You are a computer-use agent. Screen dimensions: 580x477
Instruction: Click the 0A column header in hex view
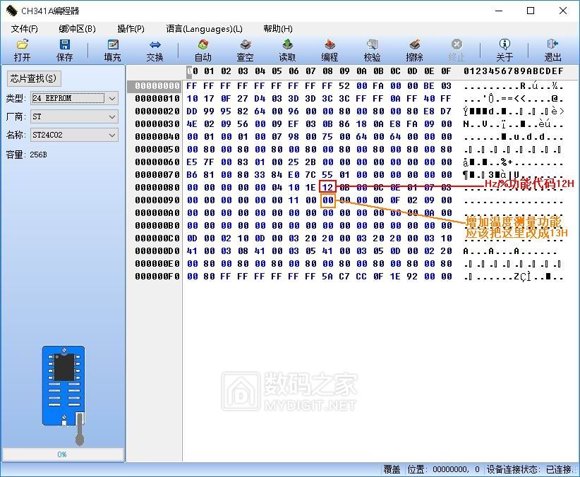pyautogui.click(x=361, y=71)
